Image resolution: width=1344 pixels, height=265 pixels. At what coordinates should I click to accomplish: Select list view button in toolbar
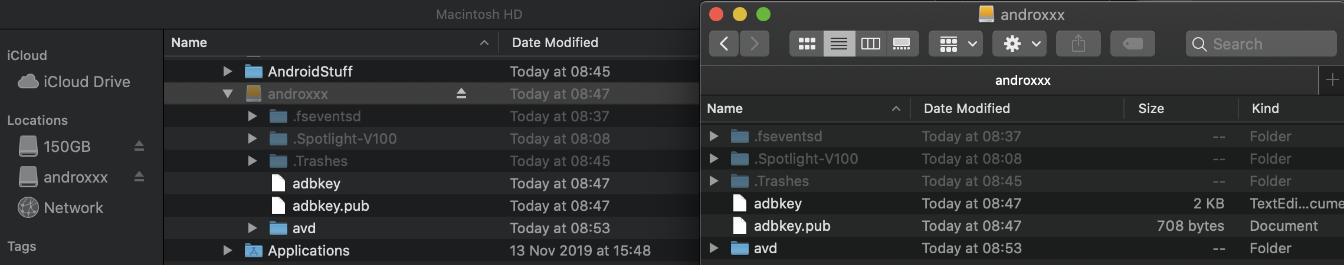point(839,44)
